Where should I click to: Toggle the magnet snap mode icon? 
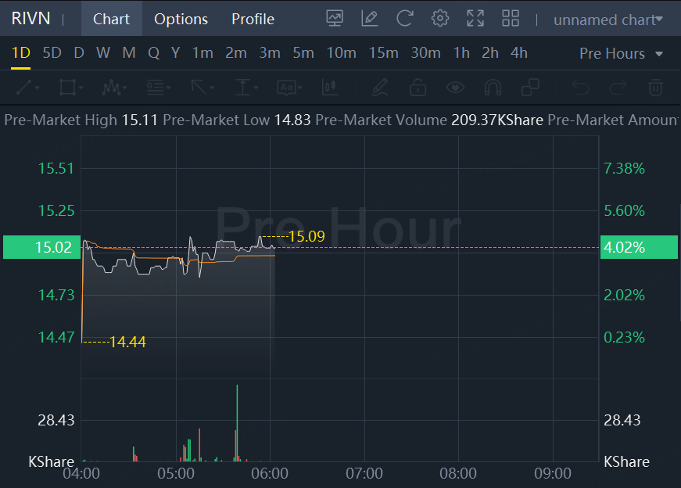pyautogui.click(x=493, y=88)
